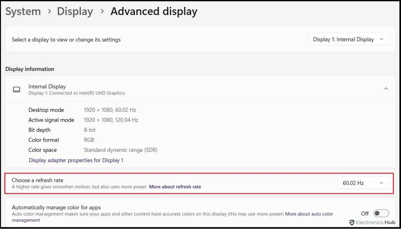The image size is (401, 229).
Task: Click the Bit depth label
Action: [39, 130]
